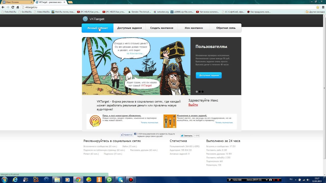Click the system volume tray icon
The width and height of the screenshot is (326, 183).
coord(308,180)
